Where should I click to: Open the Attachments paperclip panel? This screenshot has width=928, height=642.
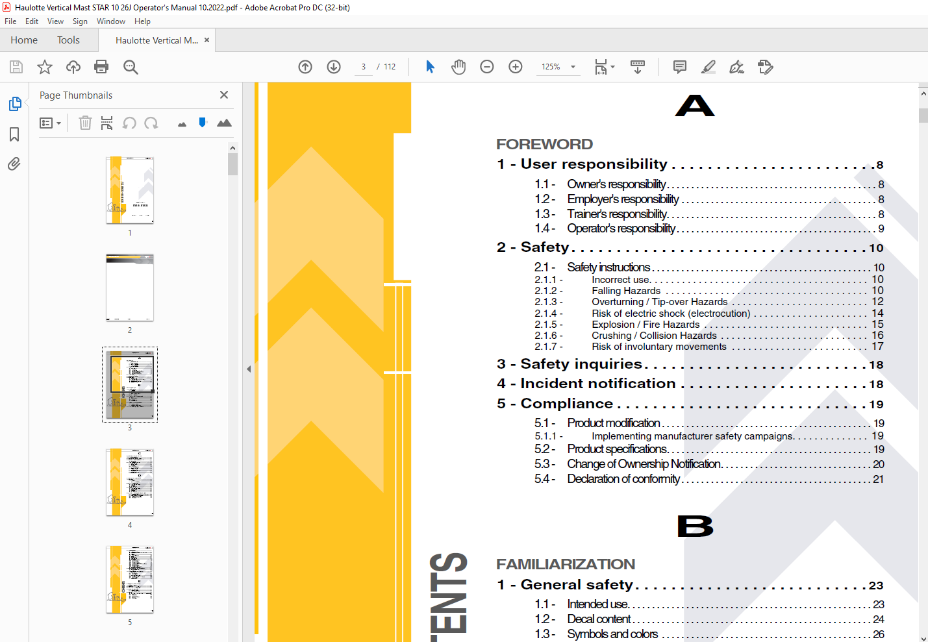pyautogui.click(x=14, y=164)
